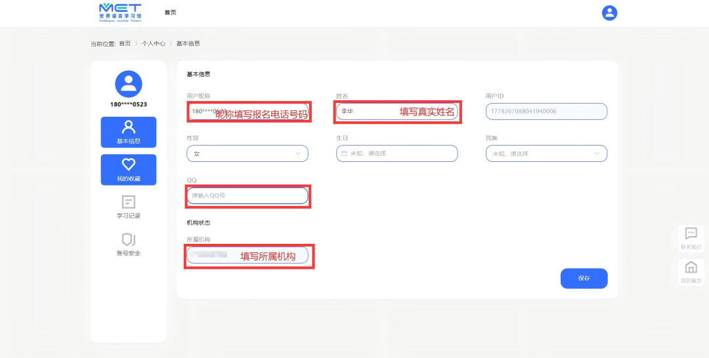The width and height of the screenshot is (709, 358).
Task: Click the QQ number input field
Action: tap(247, 195)
